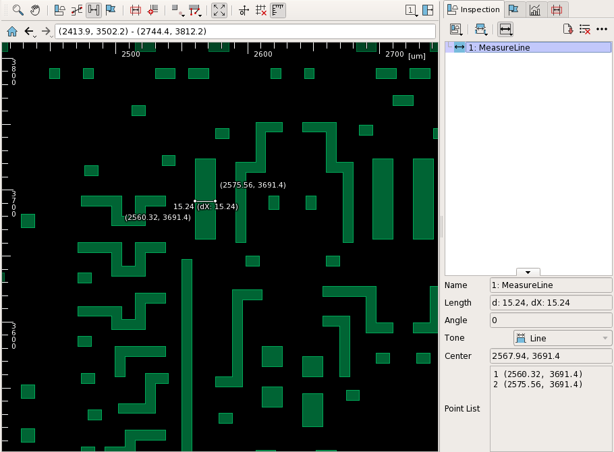Go to the home view

coord(12,31)
